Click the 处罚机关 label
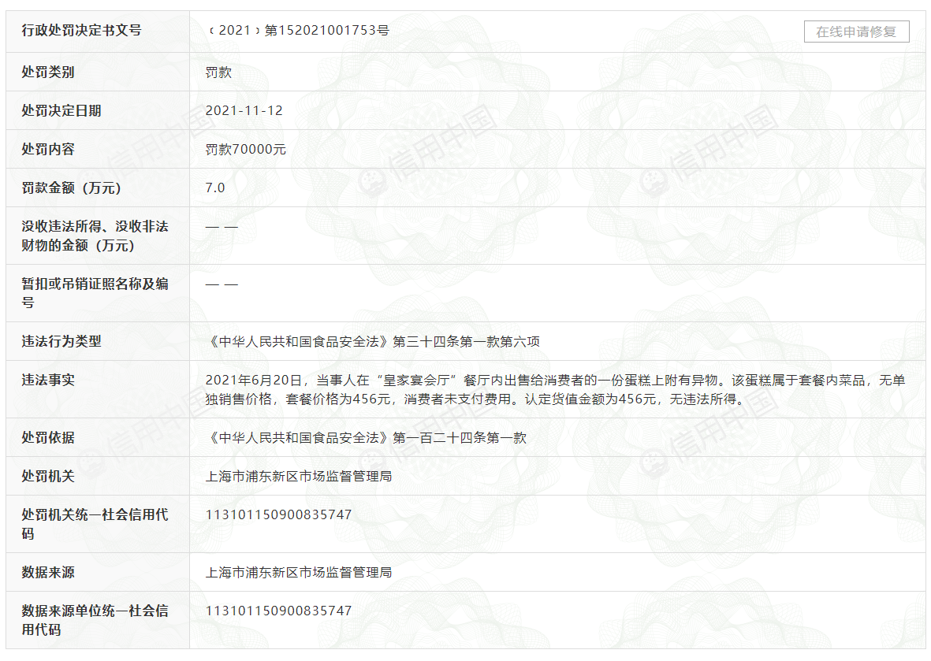This screenshot has height=661, width=931. pos(48,476)
